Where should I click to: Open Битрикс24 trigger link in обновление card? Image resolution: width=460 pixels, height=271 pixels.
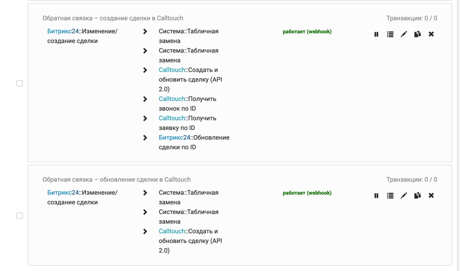pos(63,192)
